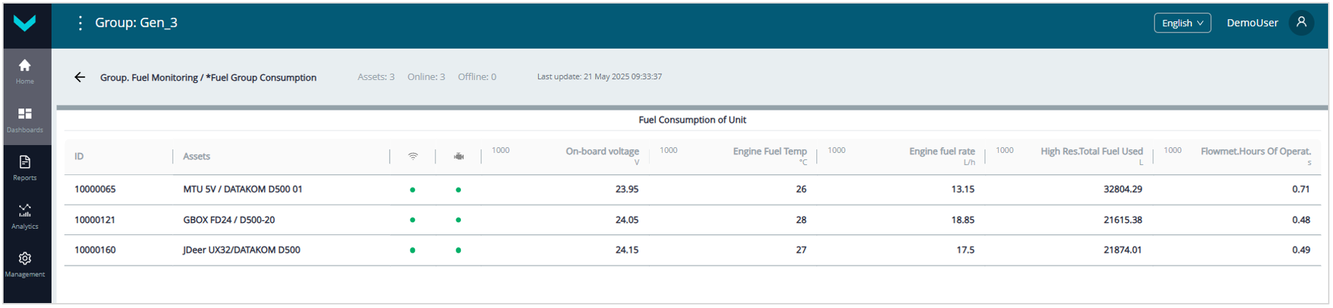Open Reports in the sidebar

pos(25,168)
